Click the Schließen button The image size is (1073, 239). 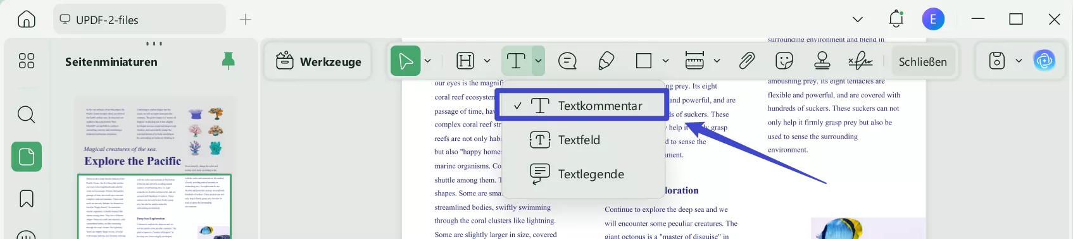click(923, 62)
